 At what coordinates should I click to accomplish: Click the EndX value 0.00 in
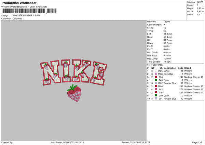coord(167,46)
